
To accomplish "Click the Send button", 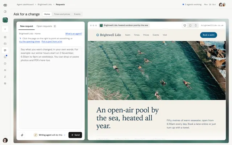I will click(x=75, y=135).
